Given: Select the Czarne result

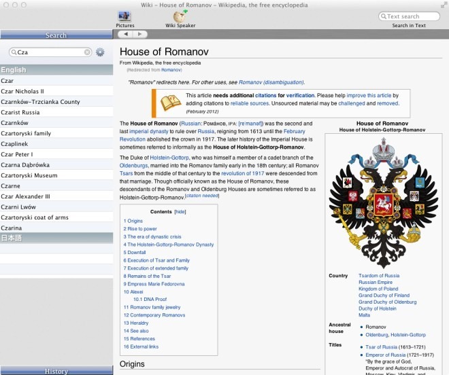Looking at the screenshot, I should coord(56,186).
